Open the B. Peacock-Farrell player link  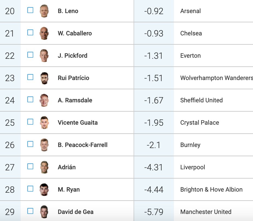point(83,145)
